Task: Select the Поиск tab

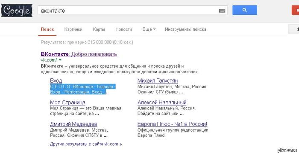Action: (x=47, y=29)
